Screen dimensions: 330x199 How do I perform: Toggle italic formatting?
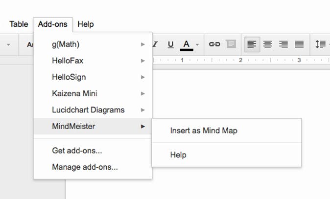(156, 44)
